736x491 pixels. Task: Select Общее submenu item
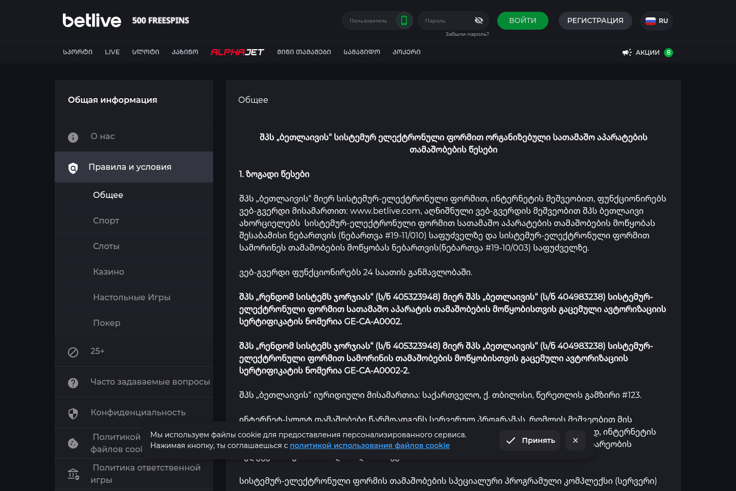[x=134, y=195]
